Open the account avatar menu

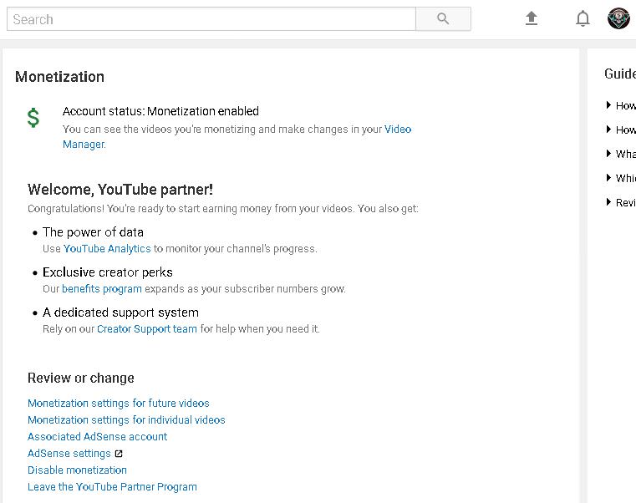tap(618, 18)
